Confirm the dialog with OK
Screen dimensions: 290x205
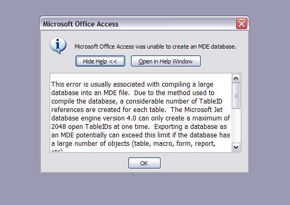(x=144, y=163)
